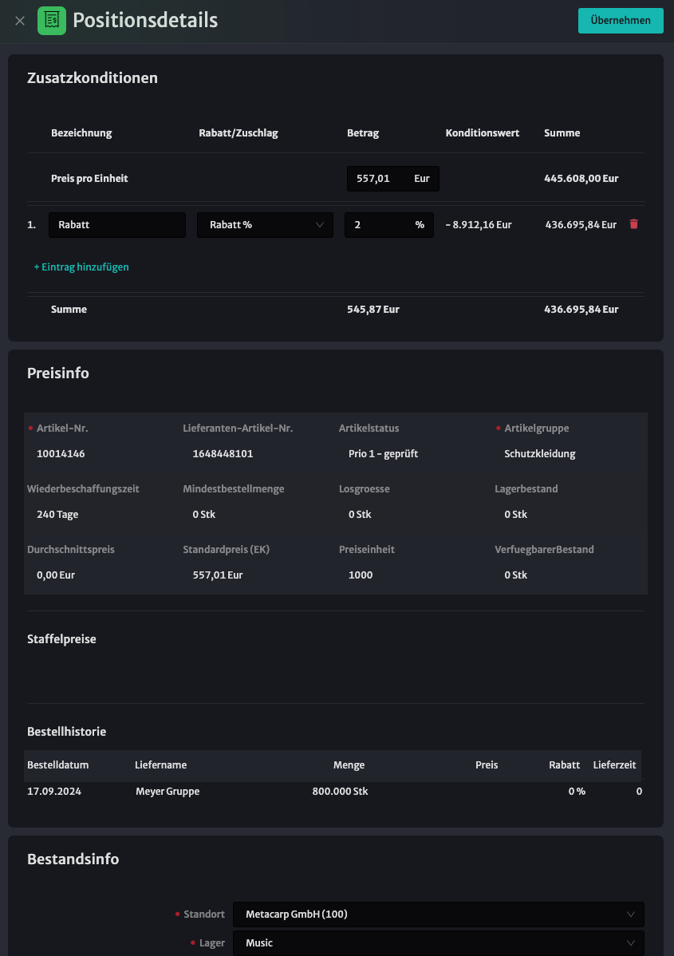Click the green Positionsdetails receipt icon
Viewport: 674px width, 956px height.
[52, 21]
